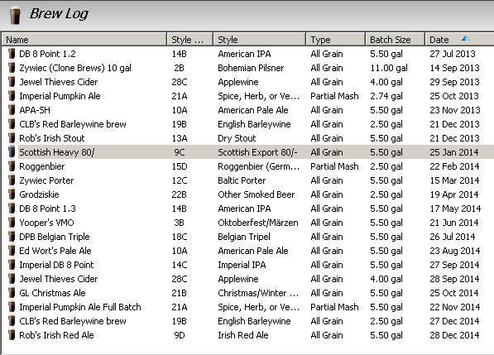Click the beer icon for Grodziskie
This screenshot has width=494, height=355.
(12, 194)
